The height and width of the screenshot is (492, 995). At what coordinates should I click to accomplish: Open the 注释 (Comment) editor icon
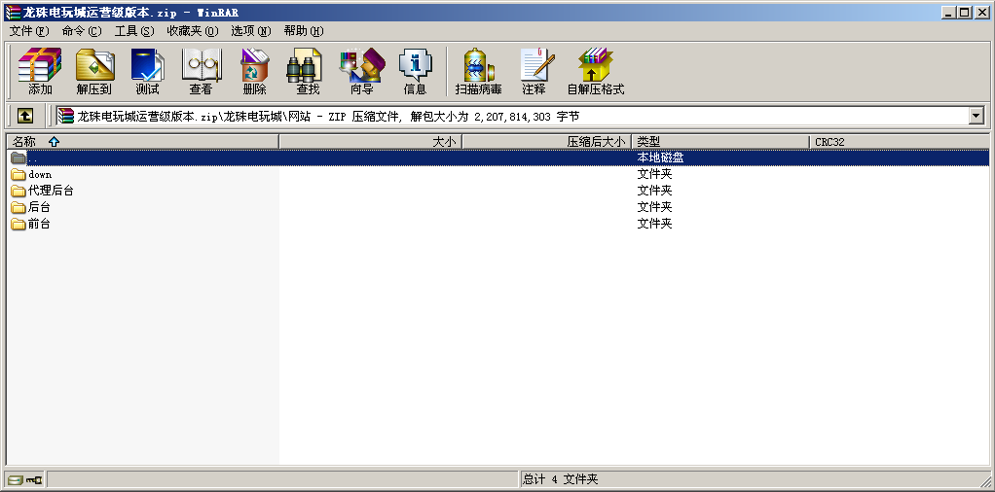[534, 72]
